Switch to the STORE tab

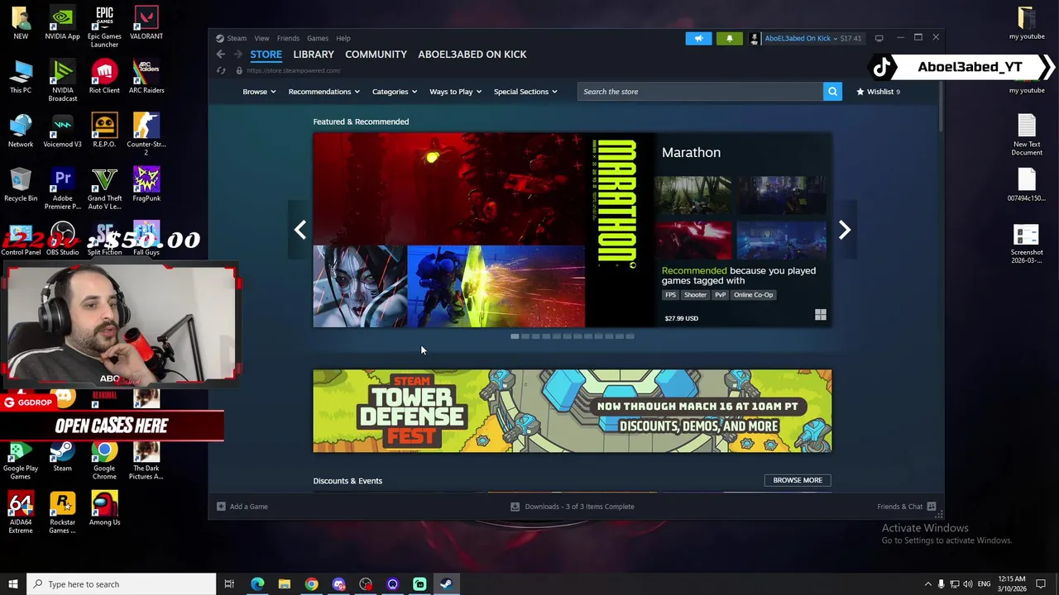[266, 55]
